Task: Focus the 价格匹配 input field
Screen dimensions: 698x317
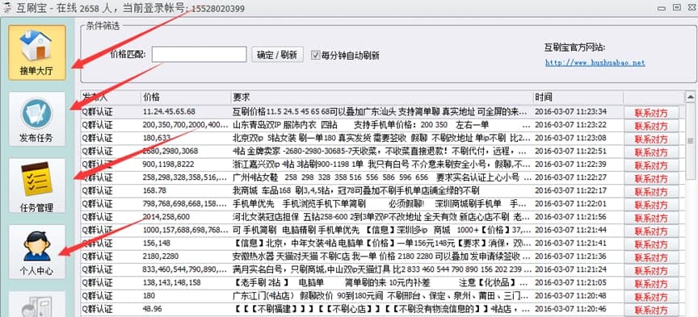Action: (199, 55)
